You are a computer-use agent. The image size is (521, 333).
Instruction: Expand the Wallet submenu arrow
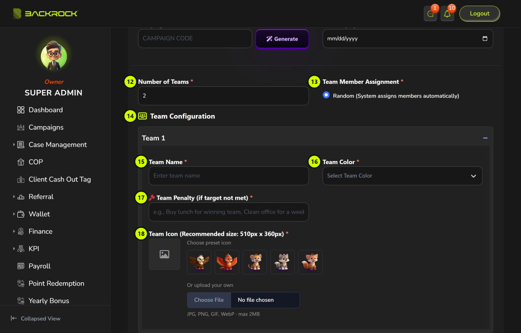coord(14,214)
